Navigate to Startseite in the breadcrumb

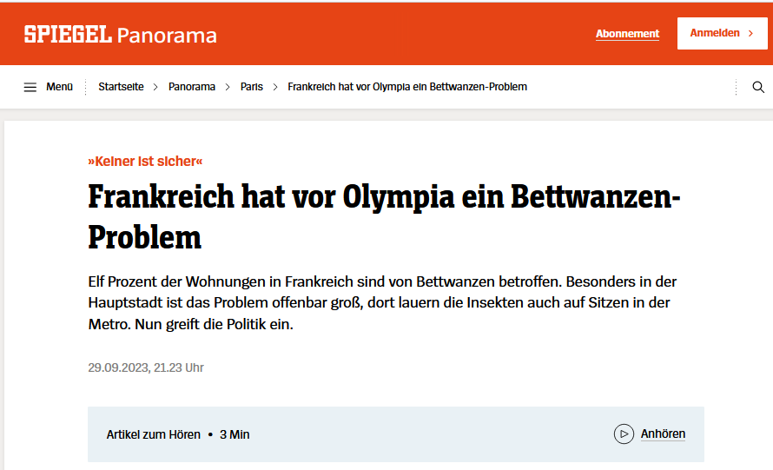tap(120, 87)
